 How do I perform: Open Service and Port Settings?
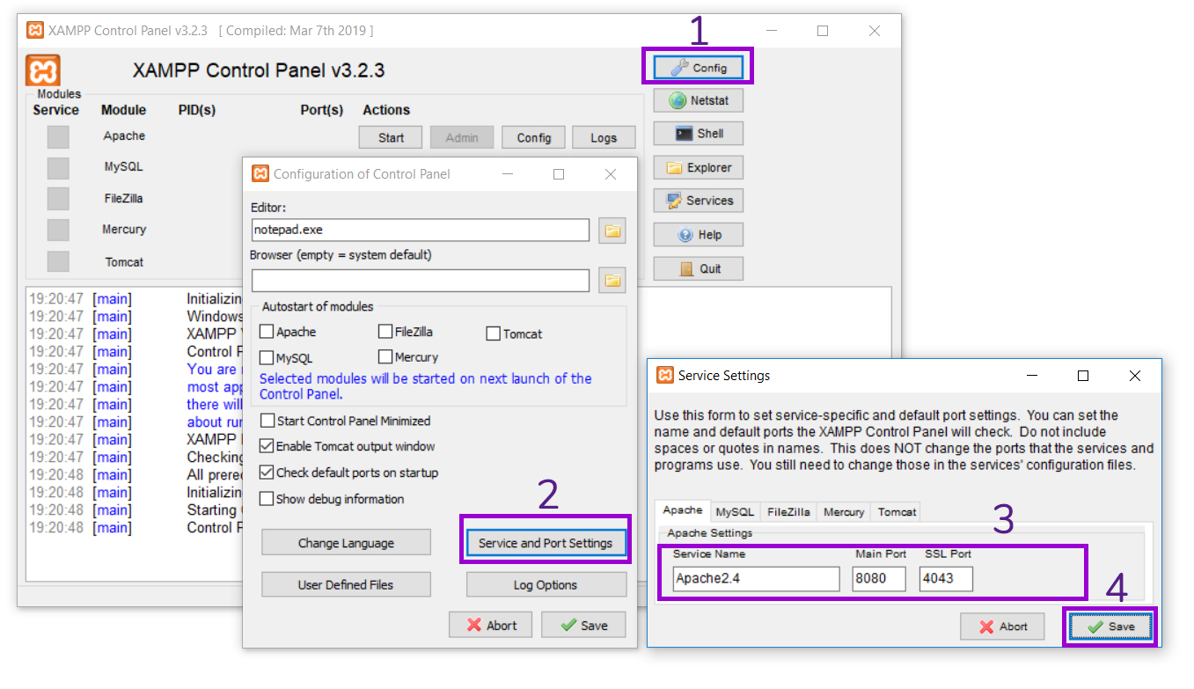pyautogui.click(x=546, y=543)
